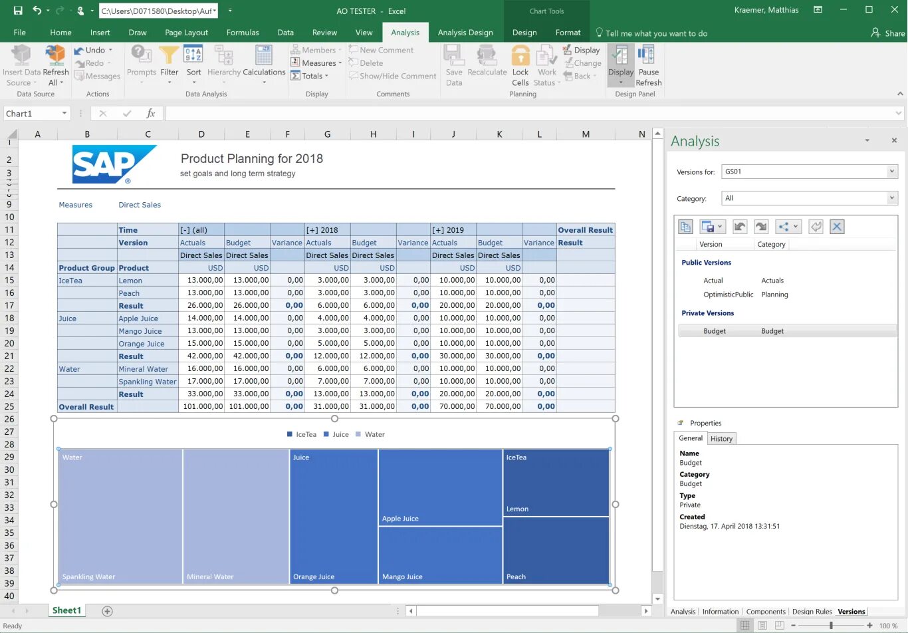Open the Design Rules panel tab
This screenshot has width=908, height=633.
click(x=812, y=612)
